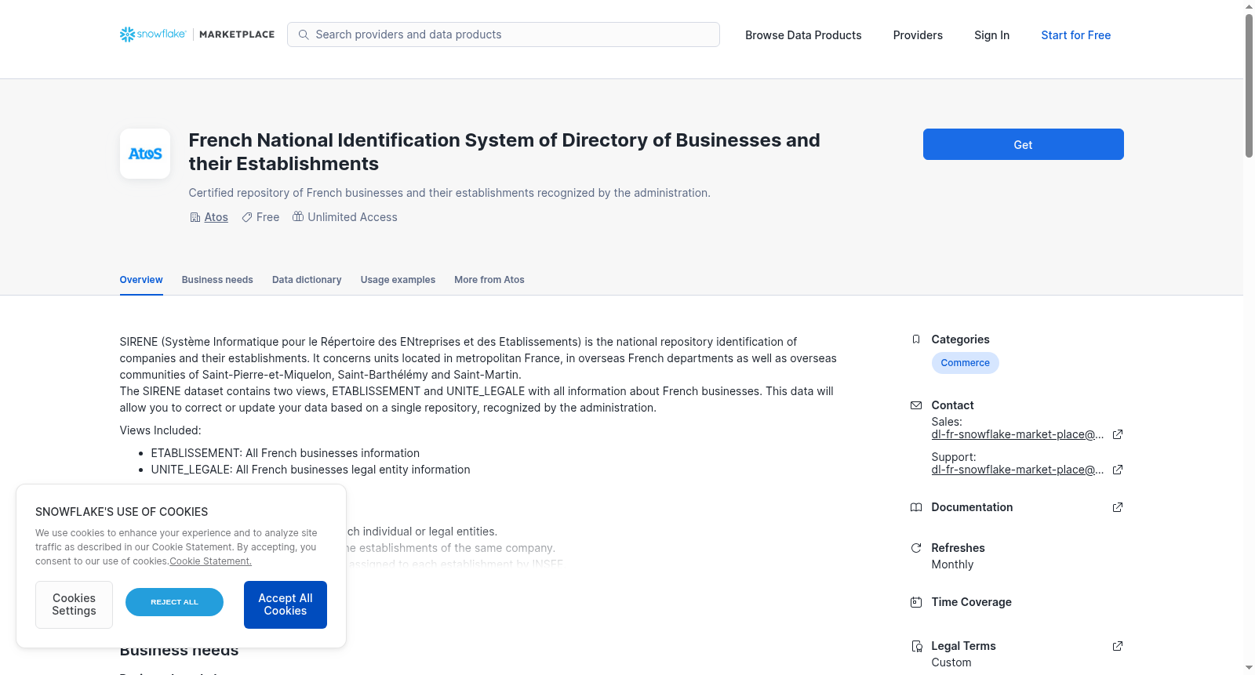1255x675 pixels.
Task: Click the Legal Terms heading
Action: point(963,646)
